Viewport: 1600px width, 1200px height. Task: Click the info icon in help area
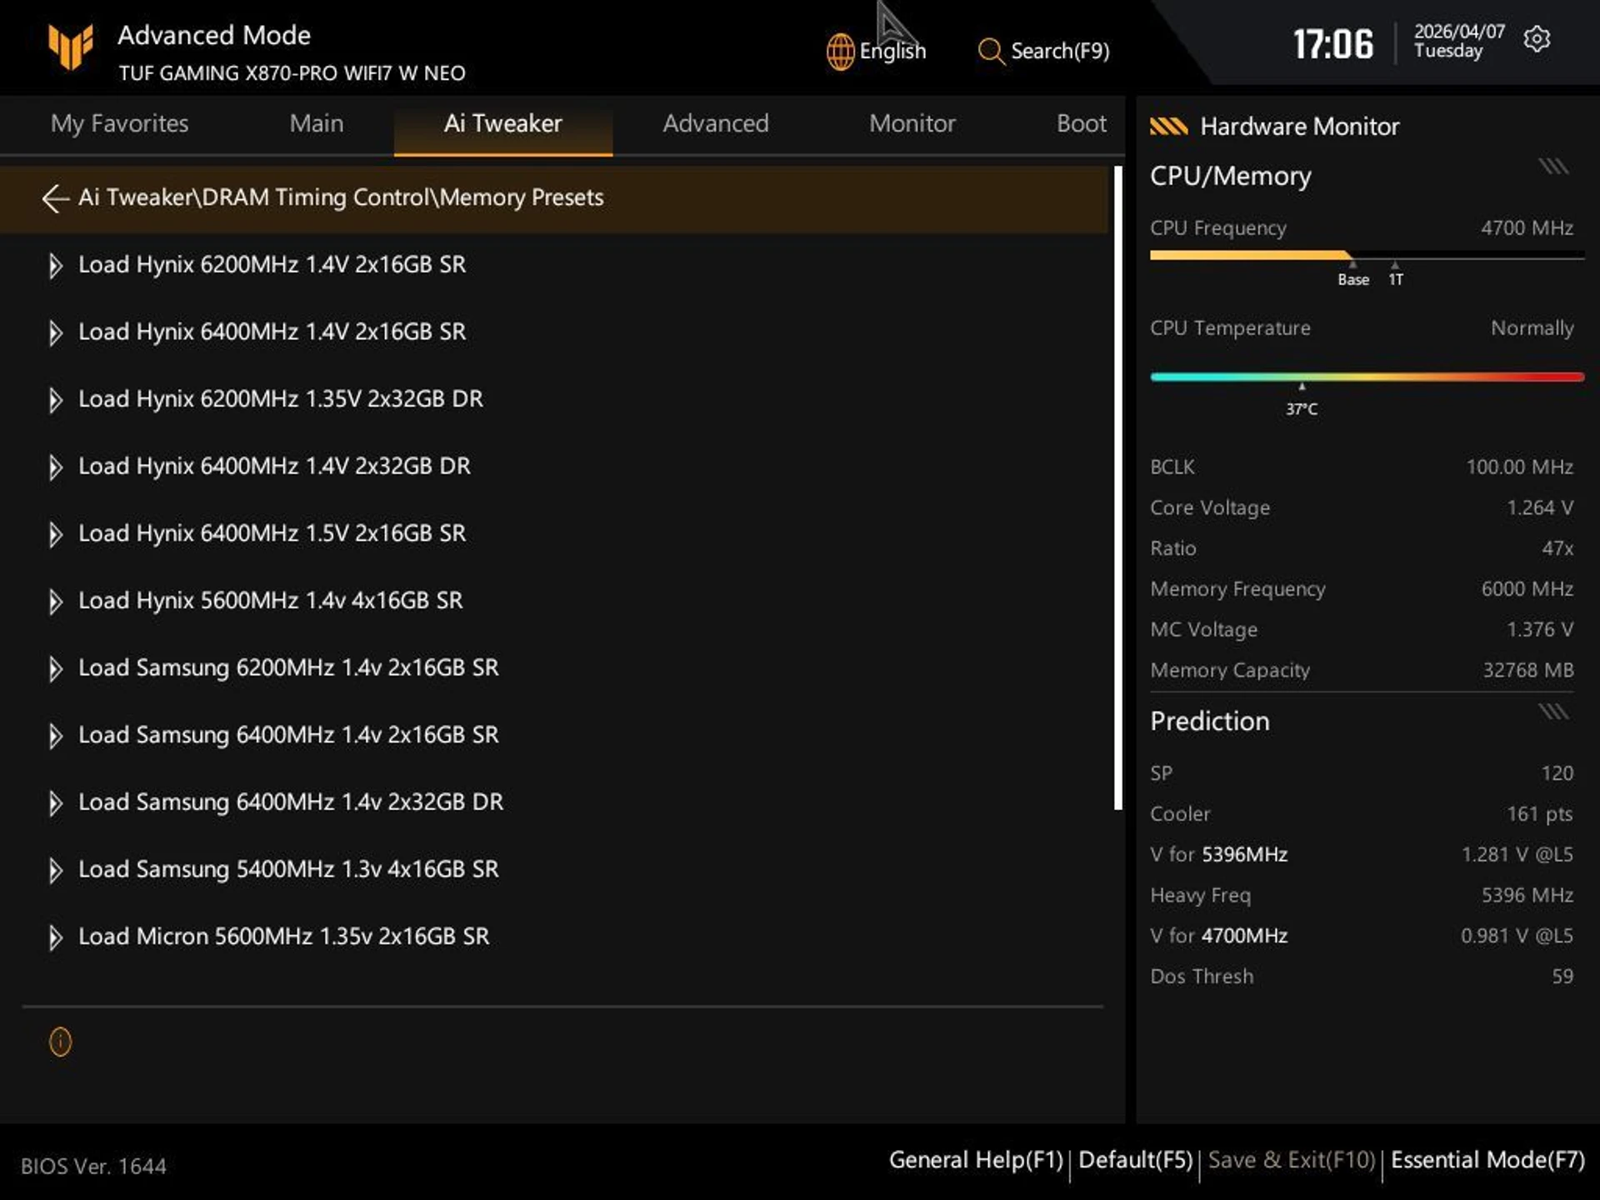[61, 1042]
